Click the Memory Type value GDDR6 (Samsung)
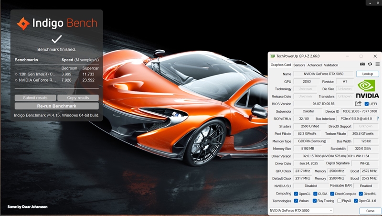Viewport: 382px width, 216px height. (312, 141)
